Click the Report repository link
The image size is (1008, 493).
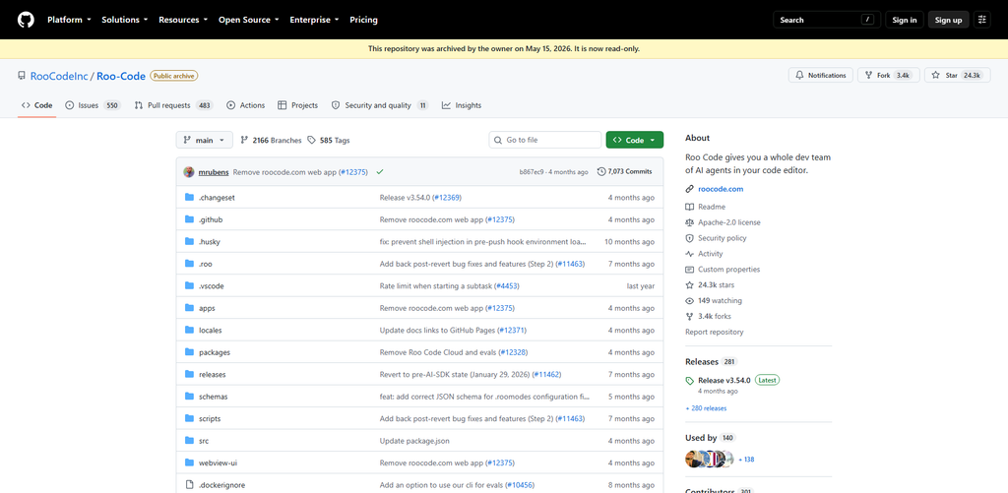pos(715,333)
